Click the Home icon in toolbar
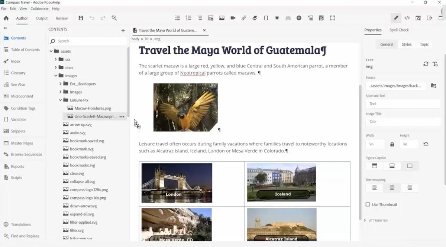446x247 pixels. click(6, 18)
